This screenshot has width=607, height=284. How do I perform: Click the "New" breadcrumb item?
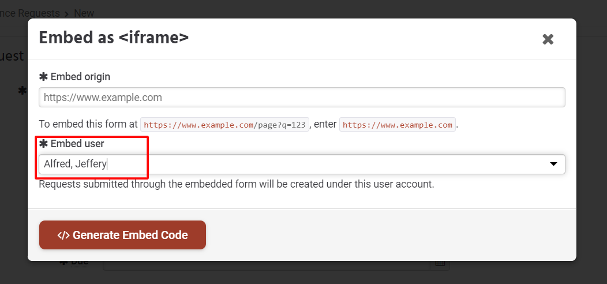[x=84, y=13]
